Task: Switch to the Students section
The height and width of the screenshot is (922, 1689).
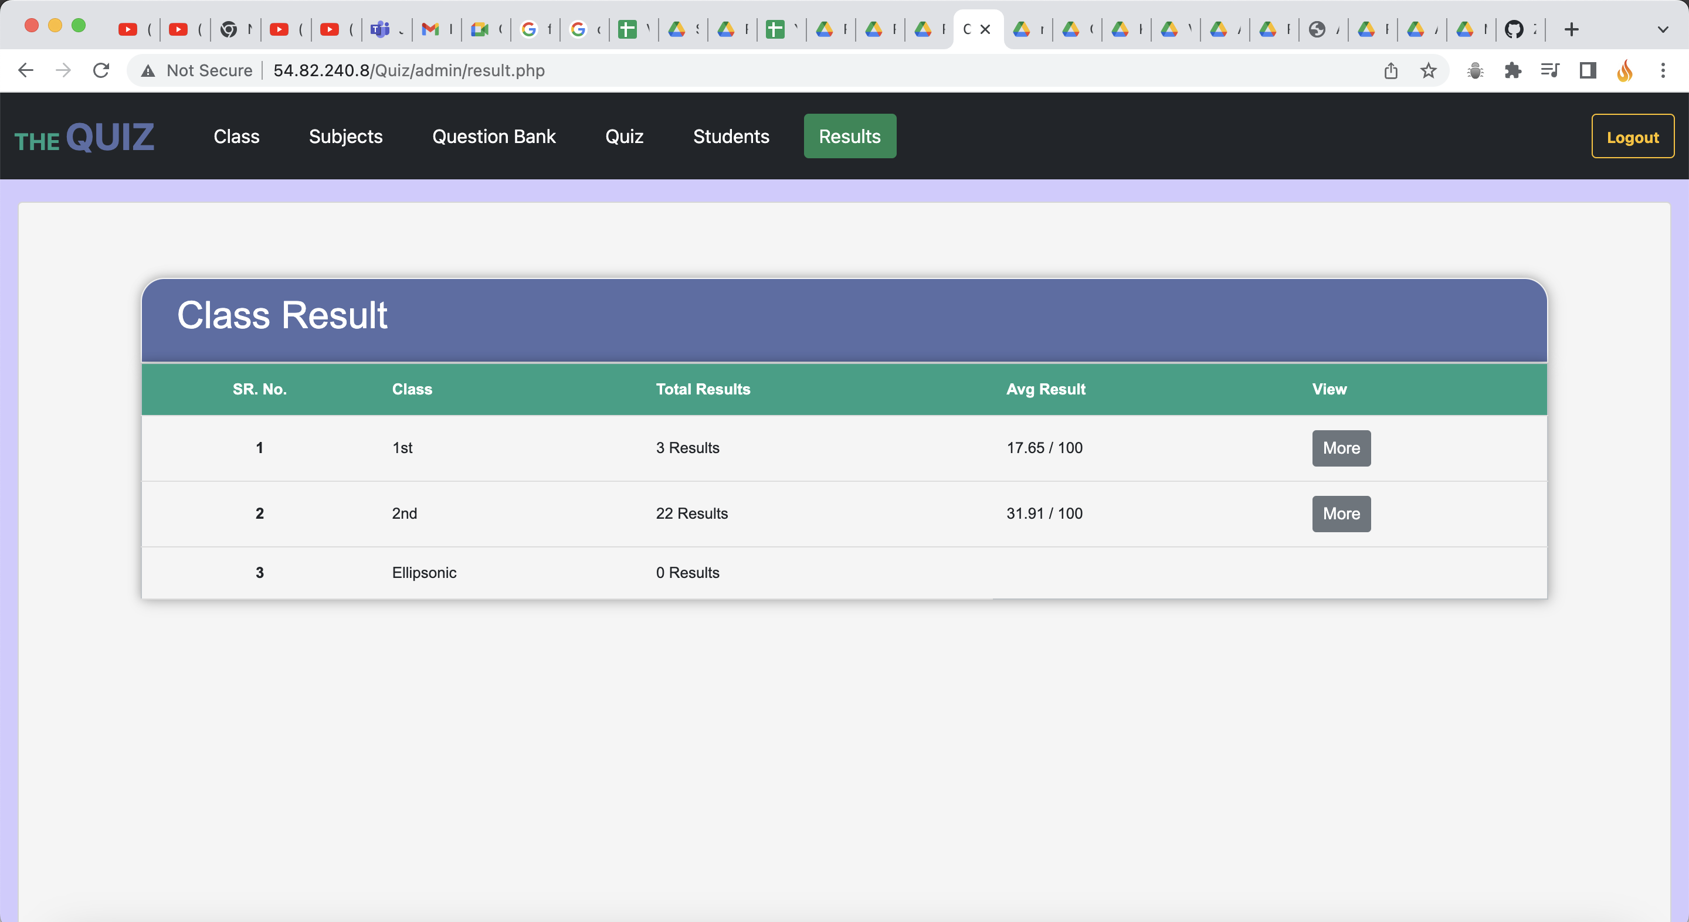Action: coord(731,137)
